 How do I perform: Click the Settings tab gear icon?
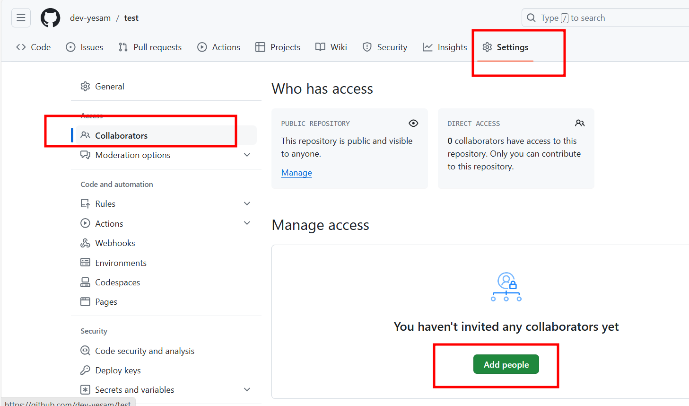point(487,47)
